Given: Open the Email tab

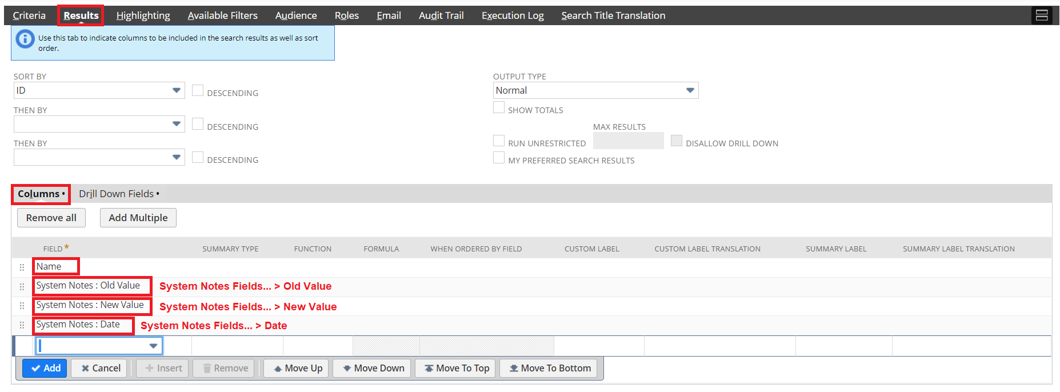Looking at the screenshot, I should [389, 15].
